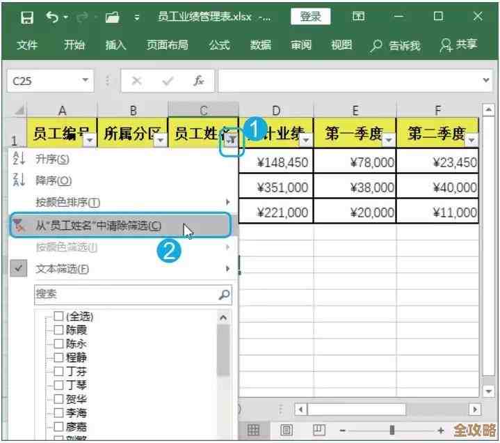Switch to the 页面布局 ribbon tab
Image resolution: width=500 pixels, height=443 pixels.
click(167, 45)
